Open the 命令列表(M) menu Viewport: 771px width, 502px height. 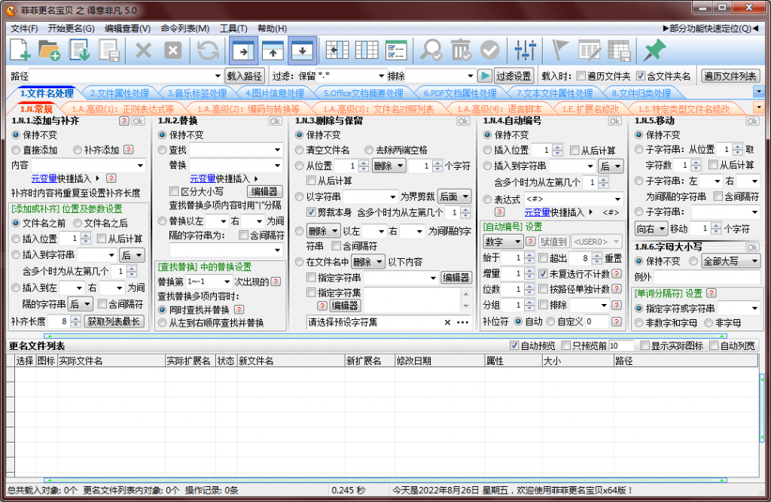coord(184,29)
